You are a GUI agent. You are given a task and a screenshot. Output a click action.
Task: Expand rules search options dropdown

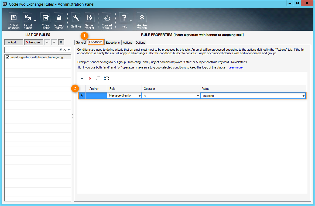[x=69, y=50]
